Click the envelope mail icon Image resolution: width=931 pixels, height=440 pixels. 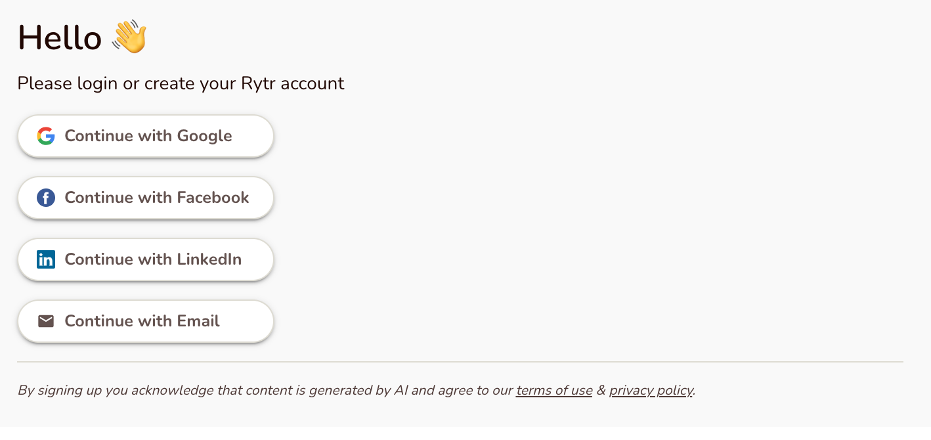point(46,321)
